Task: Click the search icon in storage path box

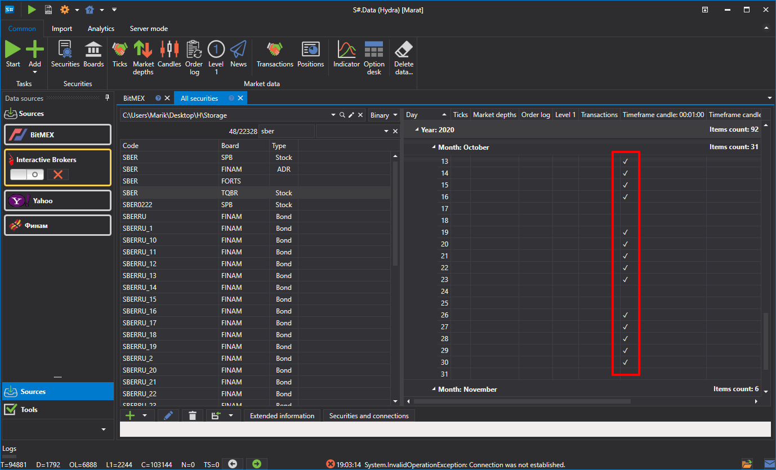Action: click(x=342, y=115)
